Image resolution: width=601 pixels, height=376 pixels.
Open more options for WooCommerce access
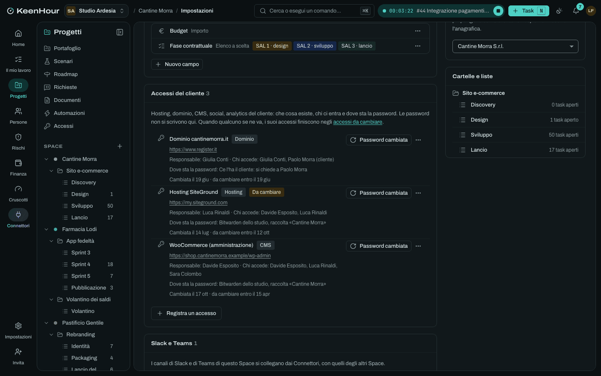[418, 246]
